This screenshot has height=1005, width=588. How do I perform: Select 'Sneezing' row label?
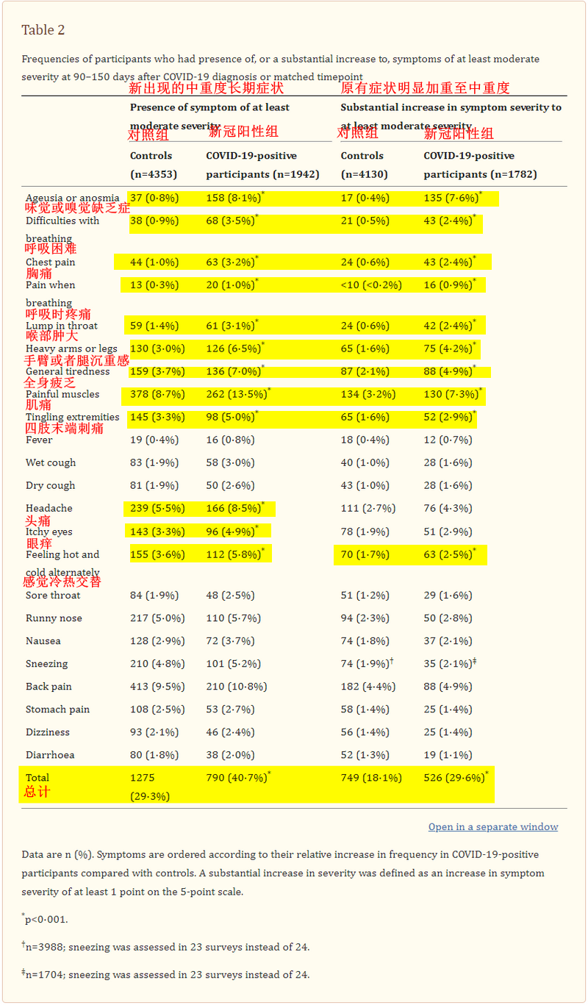click(46, 664)
